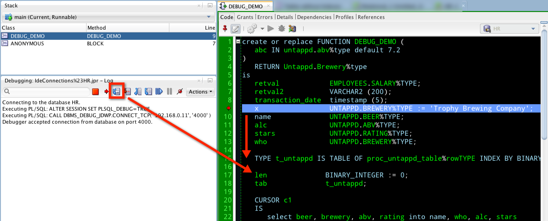Expand the main (Current, Runnable) thread dropdown
This screenshot has height=221, width=548.
pyautogui.click(x=208, y=17)
